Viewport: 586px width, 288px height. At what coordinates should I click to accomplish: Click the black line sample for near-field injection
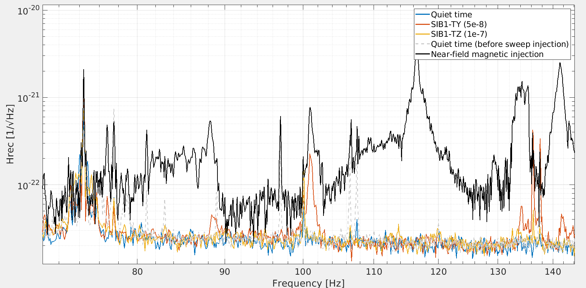tap(423, 54)
